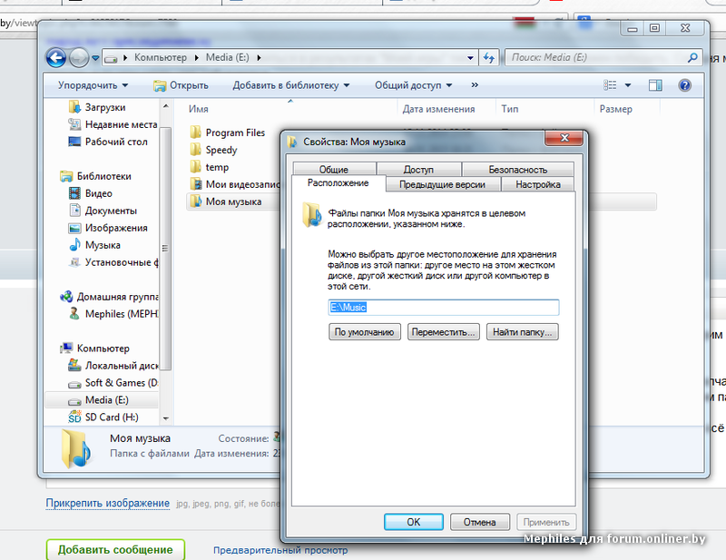This screenshot has width=726, height=560.
Task: Open Общий доступ dropdown
Action: click(413, 85)
